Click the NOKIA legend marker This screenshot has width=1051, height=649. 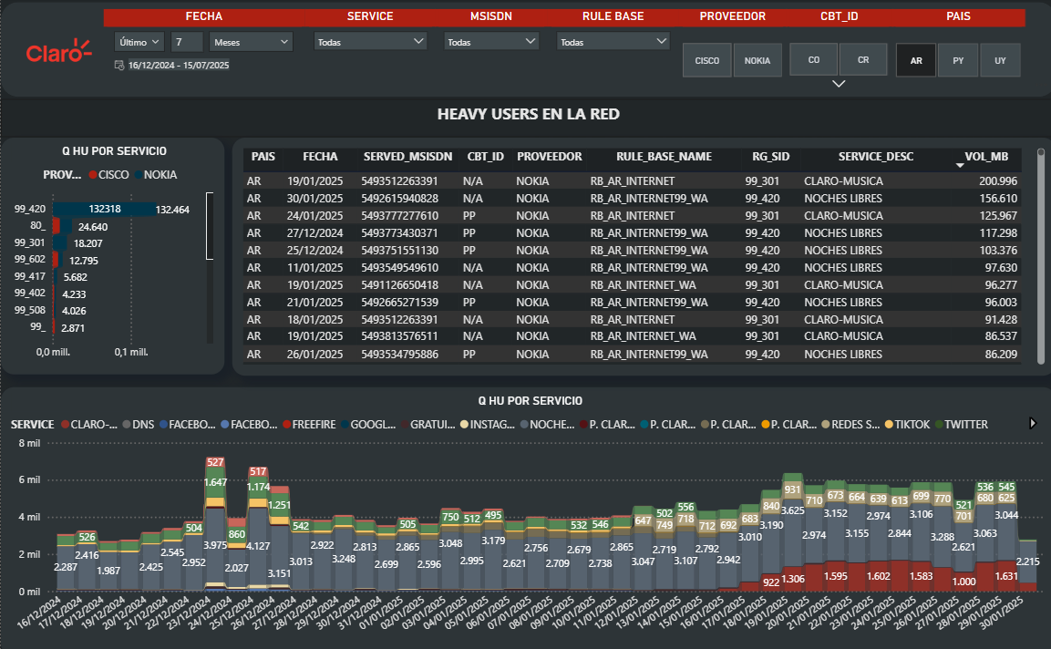point(138,175)
